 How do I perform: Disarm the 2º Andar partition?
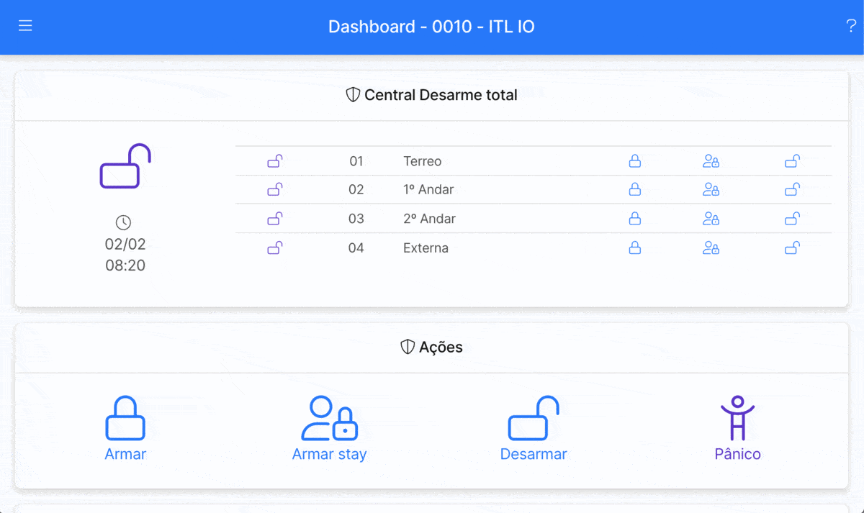click(x=792, y=219)
